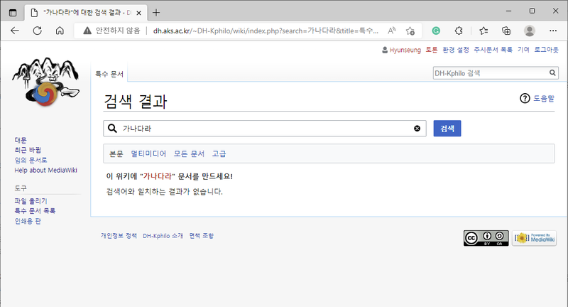Switch to the 멀티미디어 search profile
Screen dimensions: 568x307
pos(148,153)
